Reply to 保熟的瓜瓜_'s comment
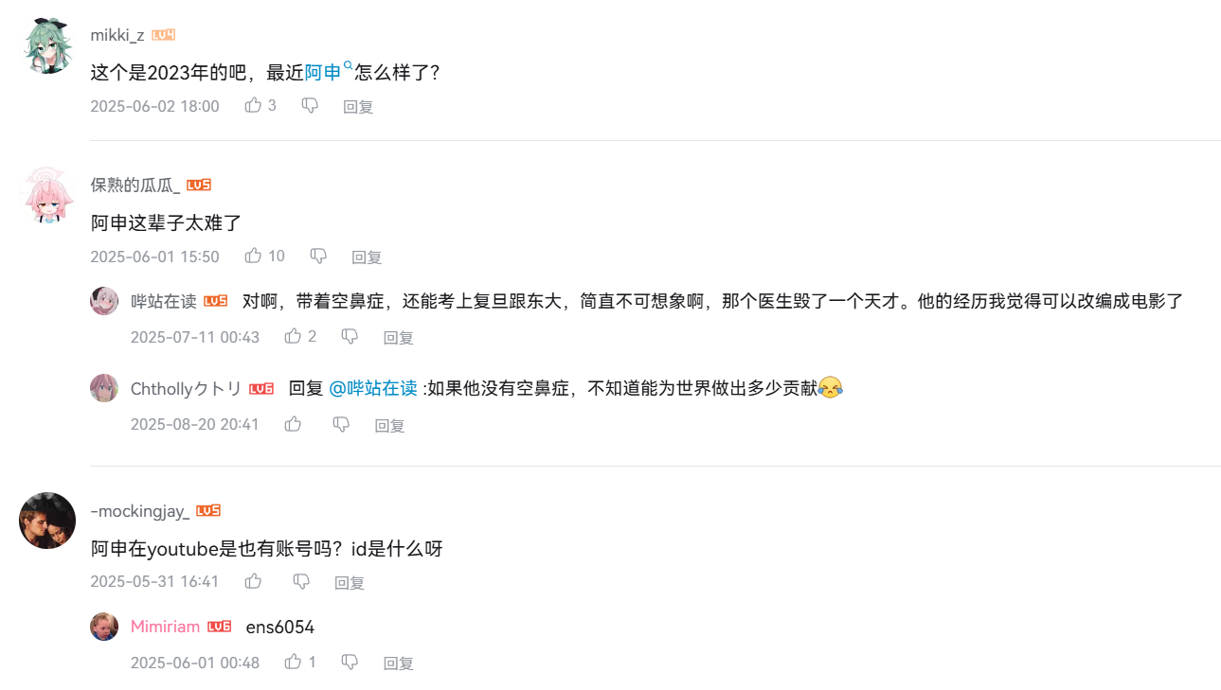Viewport: 1221px width, 690px height. coord(367,257)
